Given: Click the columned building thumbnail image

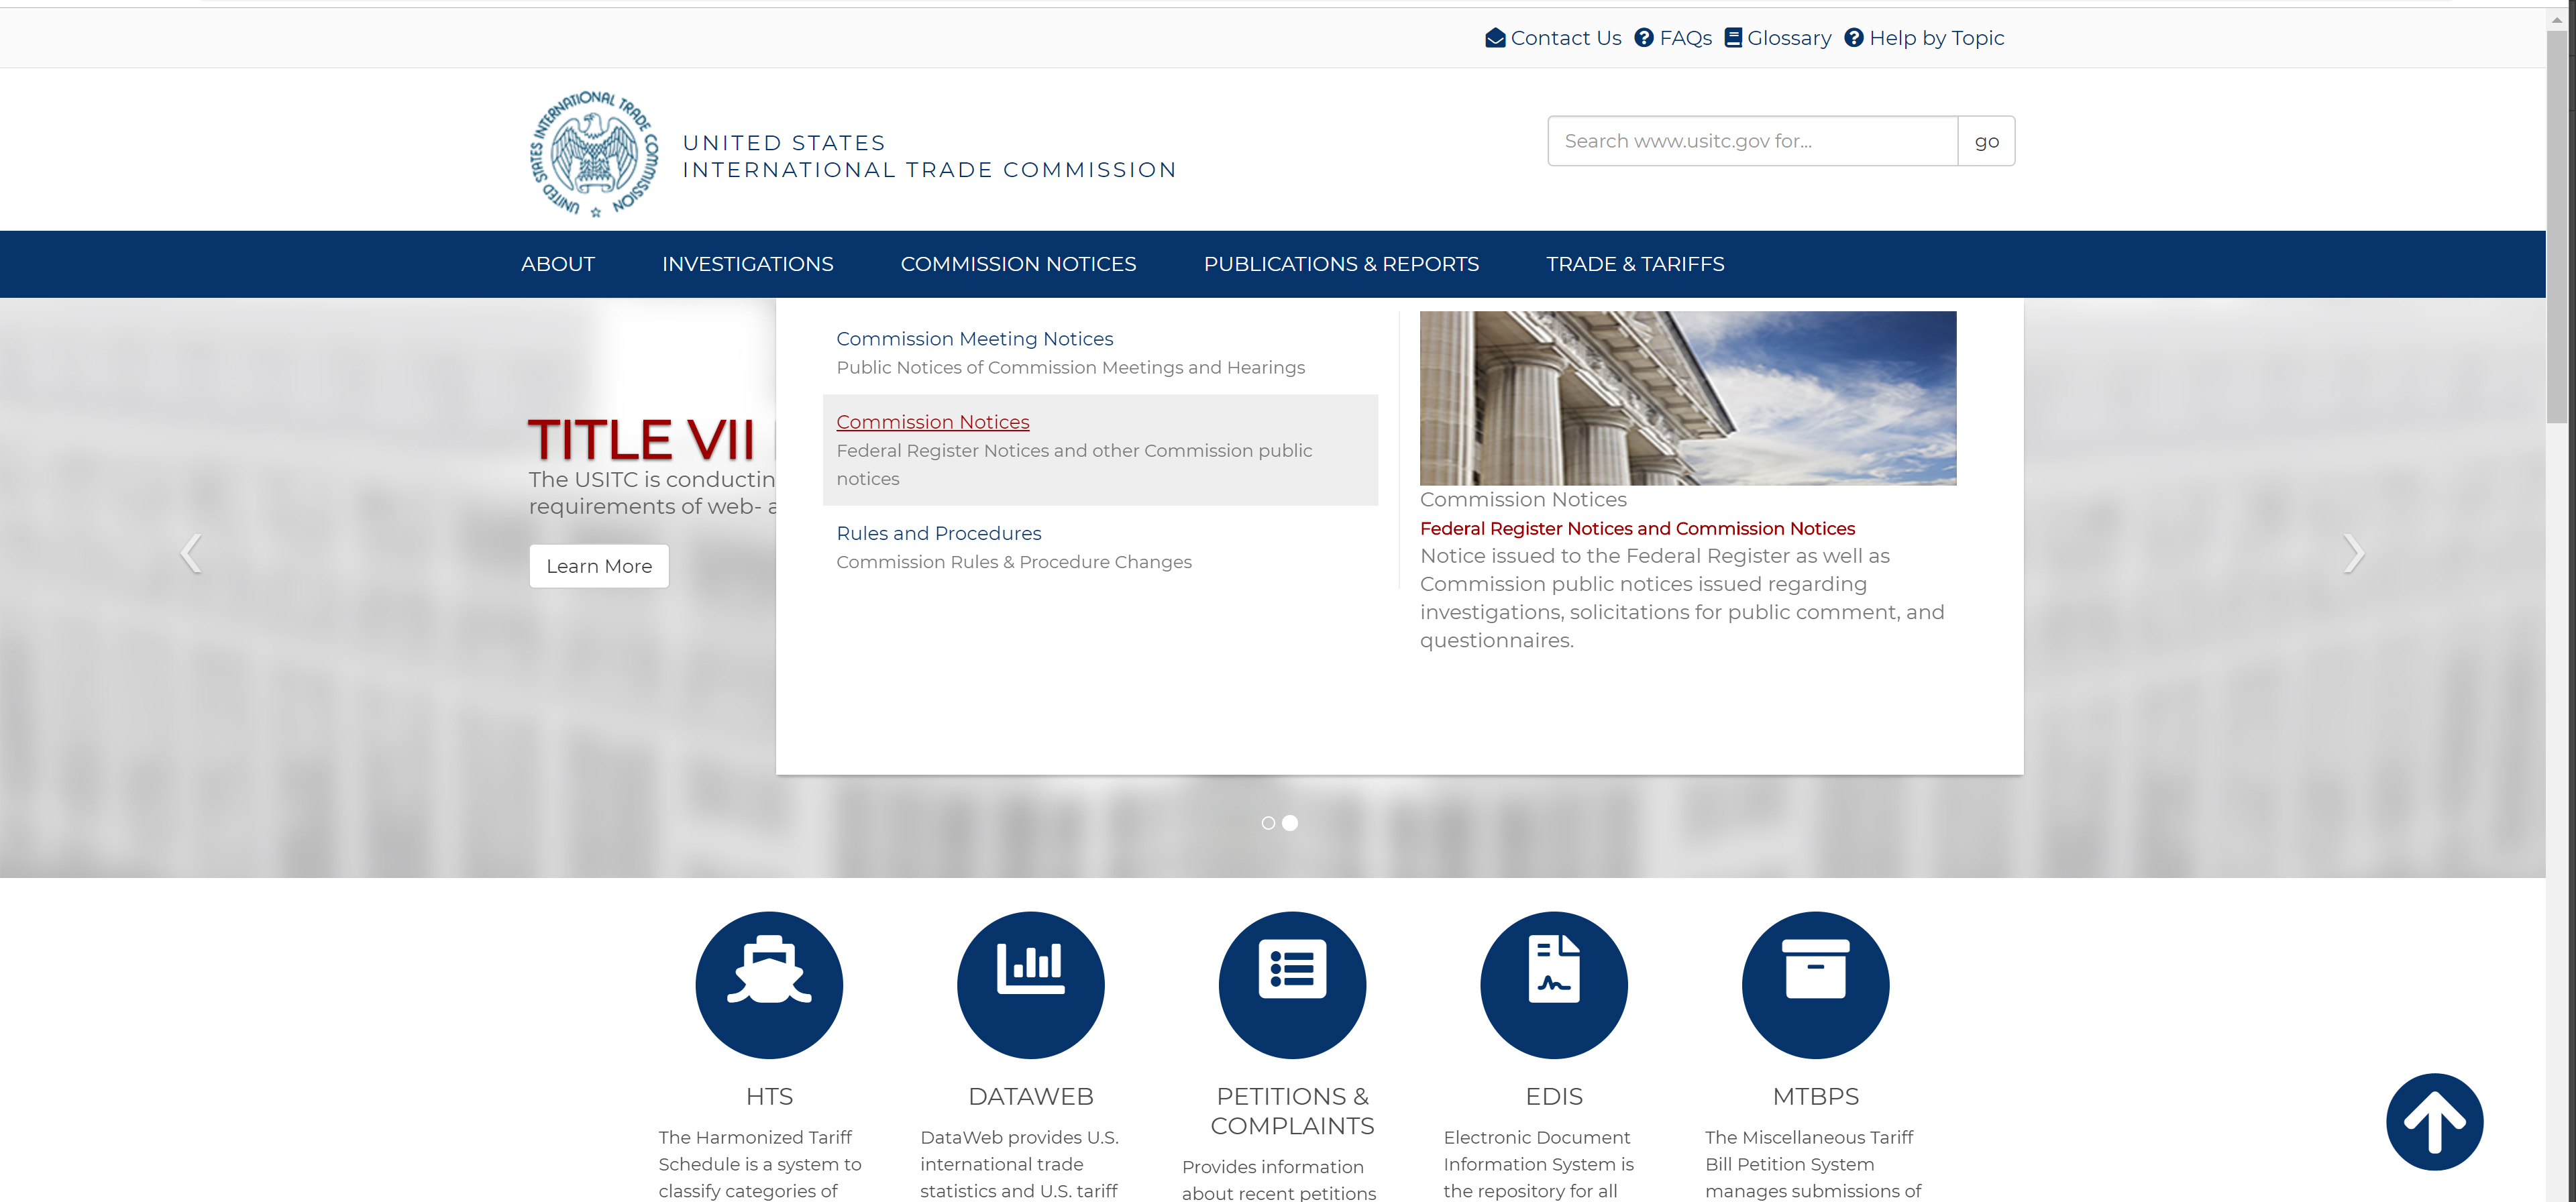Looking at the screenshot, I should [1687, 398].
